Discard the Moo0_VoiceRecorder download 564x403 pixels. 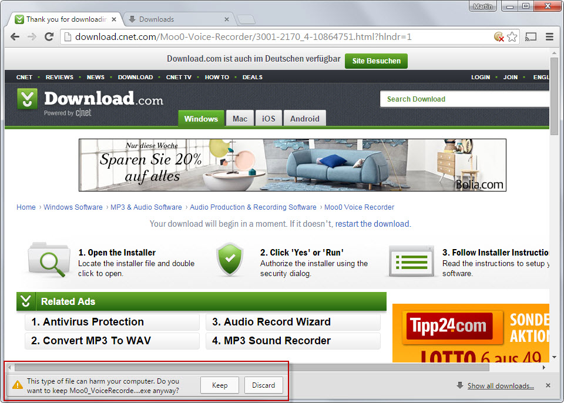click(x=263, y=385)
